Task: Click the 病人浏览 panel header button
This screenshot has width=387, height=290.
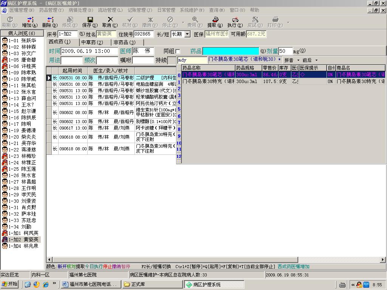Action: click(x=22, y=34)
